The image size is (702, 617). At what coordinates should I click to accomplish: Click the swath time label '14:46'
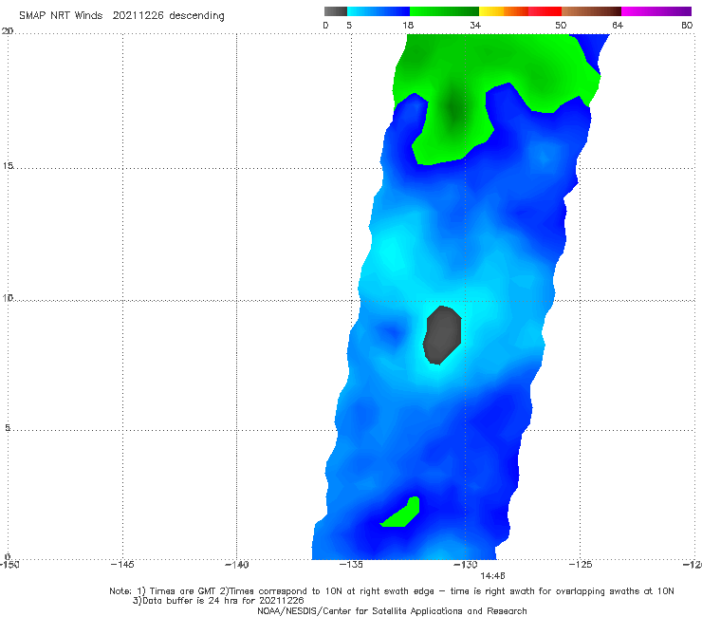coord(492,576)
